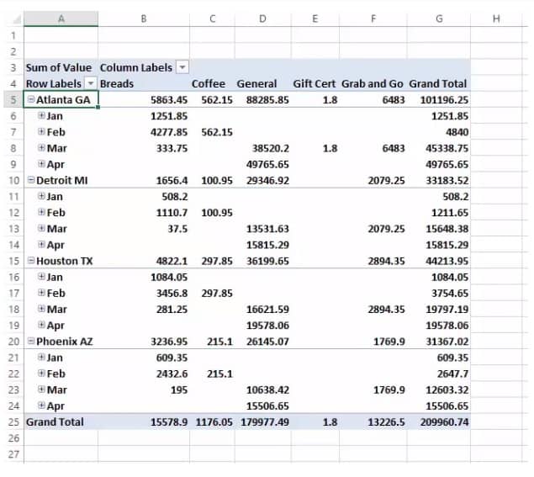Collapse the Detroit MI group
Image resolution: width=534 pixels, height=477 pixels.
[x=31, y=179]
